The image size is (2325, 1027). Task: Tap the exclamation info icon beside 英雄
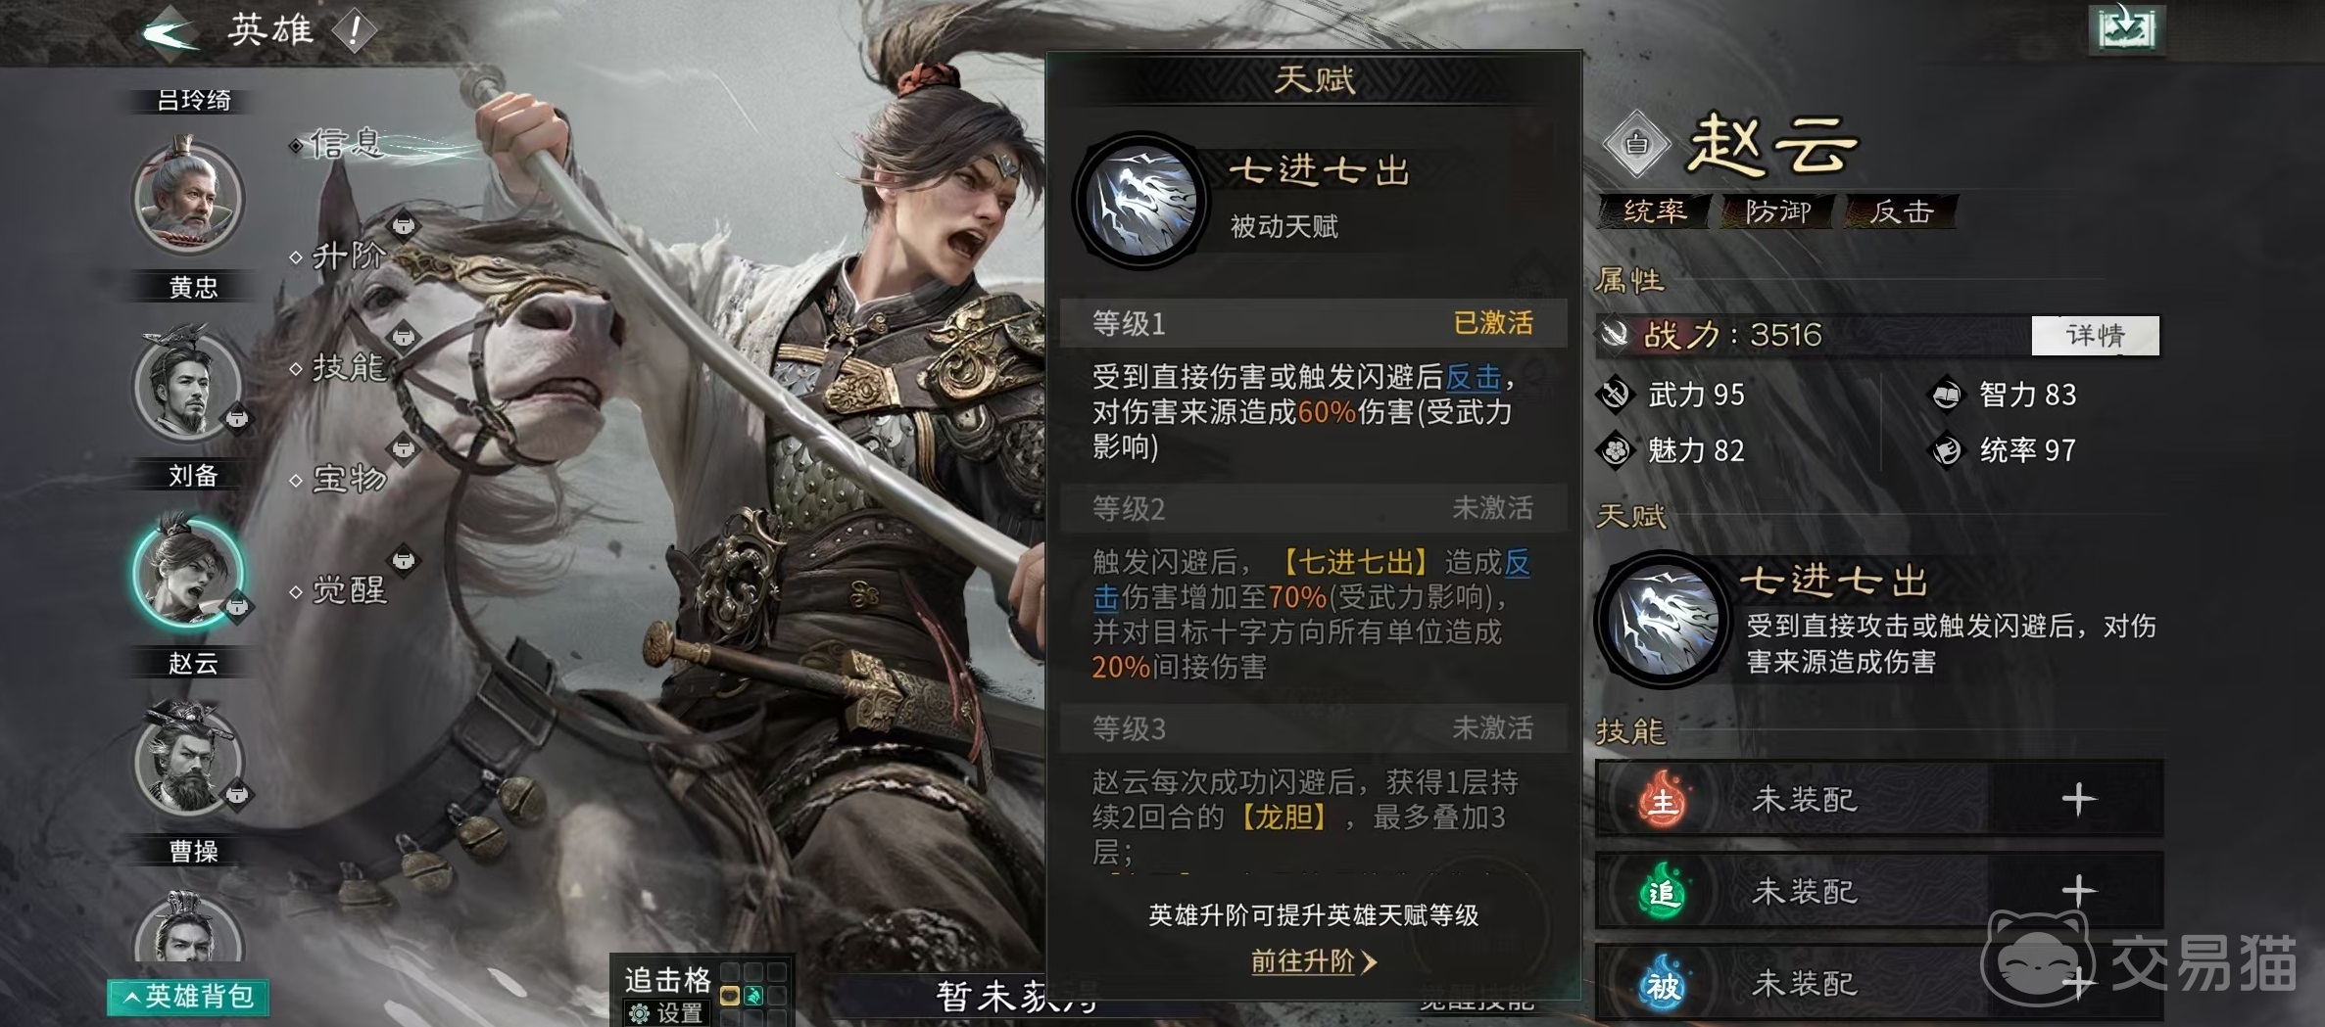click(x=354, y=31)
